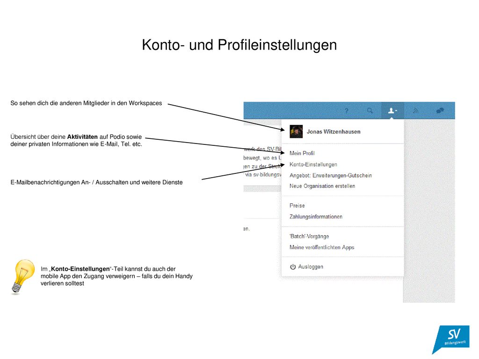The image size is (479, 359).
Task: Open the activity stream feed icon
Action: [x=415, y=110]
